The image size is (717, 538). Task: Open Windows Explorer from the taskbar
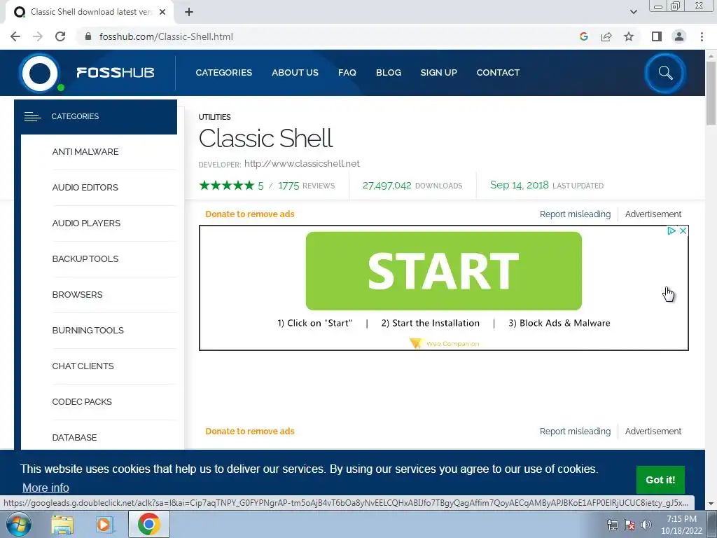(x=62, y=525)
